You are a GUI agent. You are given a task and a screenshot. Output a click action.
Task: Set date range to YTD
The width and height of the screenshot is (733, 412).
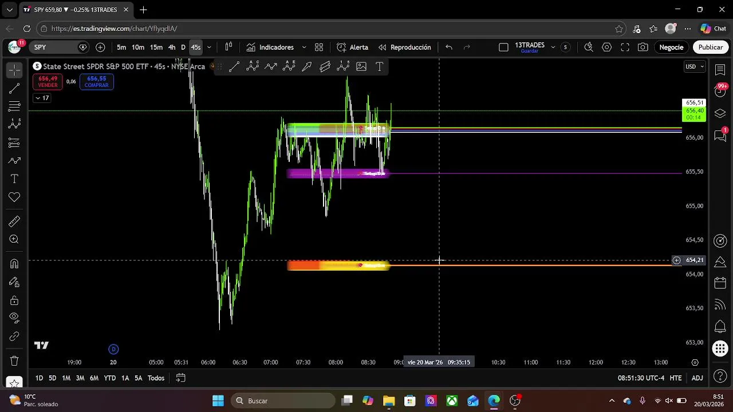point(109,378)
